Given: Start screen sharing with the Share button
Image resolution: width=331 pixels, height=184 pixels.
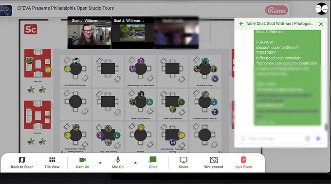Looking at the screenshot, I should (183, 163).
